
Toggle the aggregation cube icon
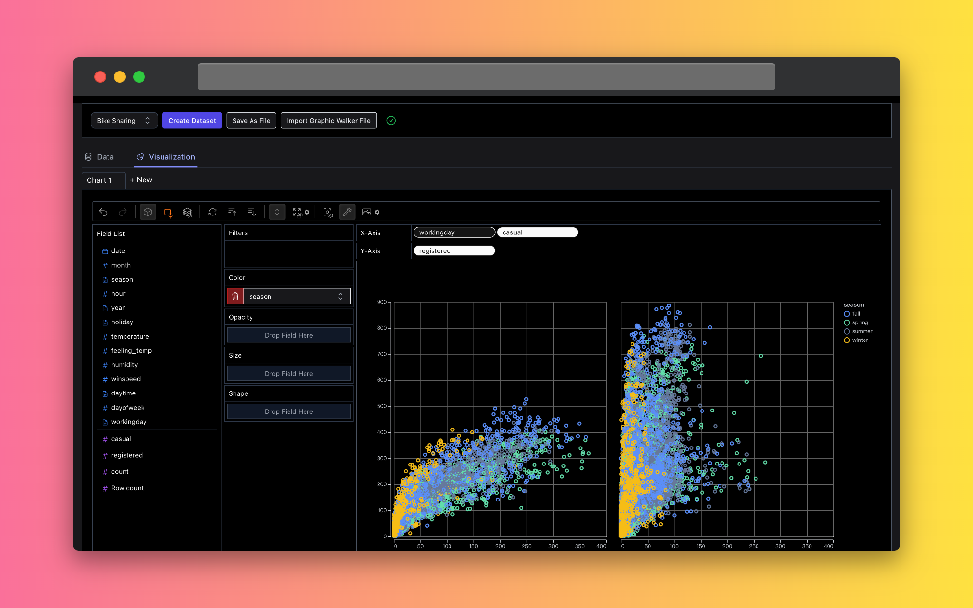pyautogui.click(x=148, y=212)
